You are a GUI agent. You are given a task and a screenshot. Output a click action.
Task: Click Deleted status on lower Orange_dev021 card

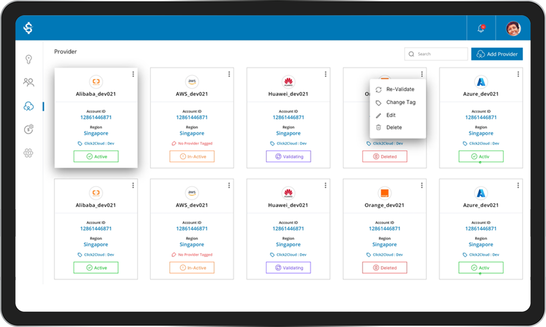tap(385, 268)
